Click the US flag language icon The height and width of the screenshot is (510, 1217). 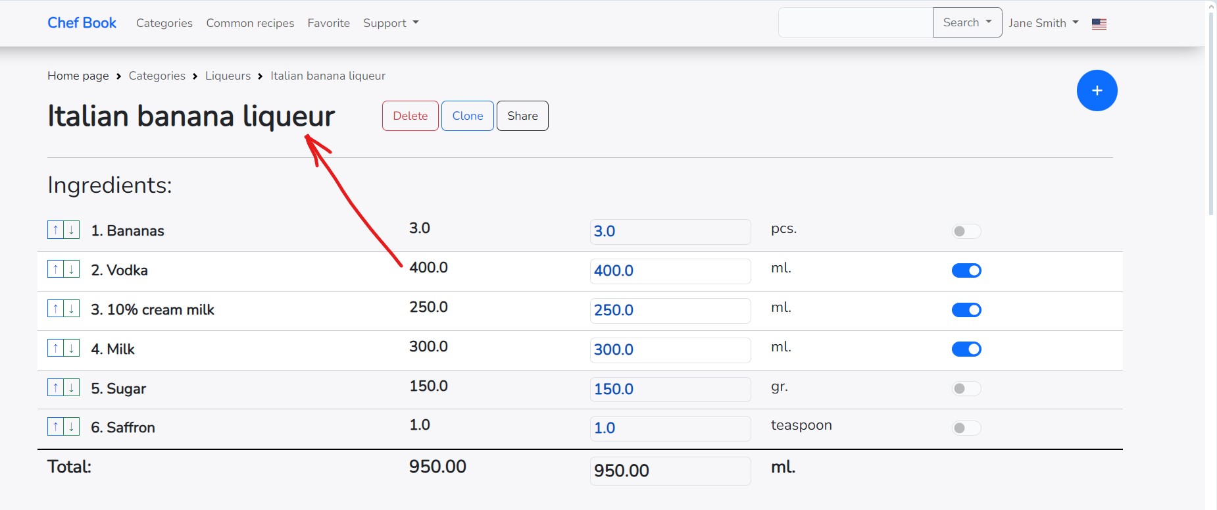[1099, 24]
